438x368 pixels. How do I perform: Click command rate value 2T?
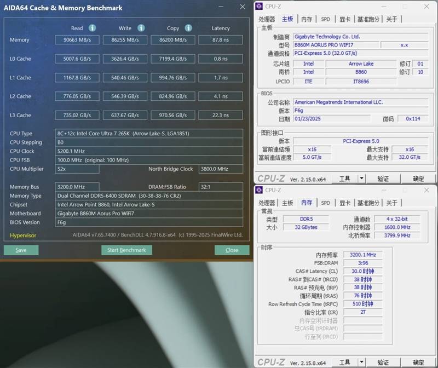pos(363,312)
